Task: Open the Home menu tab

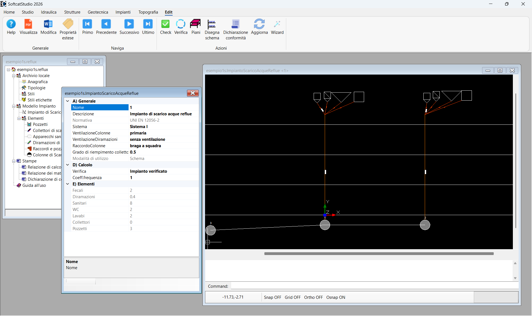Action: 9,12
